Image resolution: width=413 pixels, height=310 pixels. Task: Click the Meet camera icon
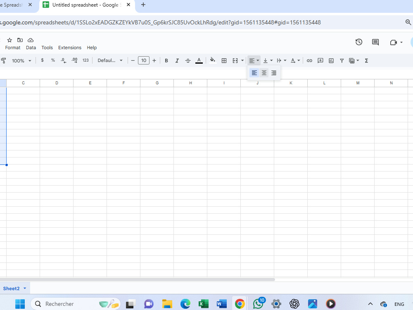click(393, 43)
